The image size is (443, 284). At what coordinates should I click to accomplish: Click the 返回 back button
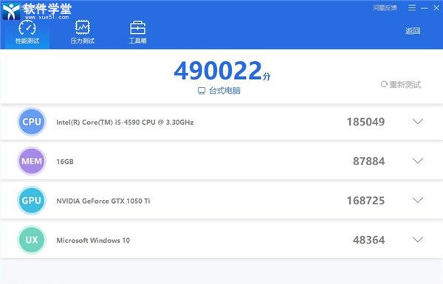click(413, 31)
